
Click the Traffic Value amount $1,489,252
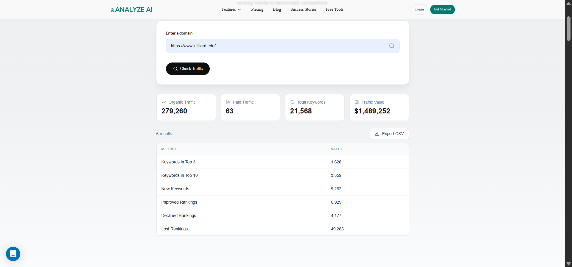click(372, 111)
